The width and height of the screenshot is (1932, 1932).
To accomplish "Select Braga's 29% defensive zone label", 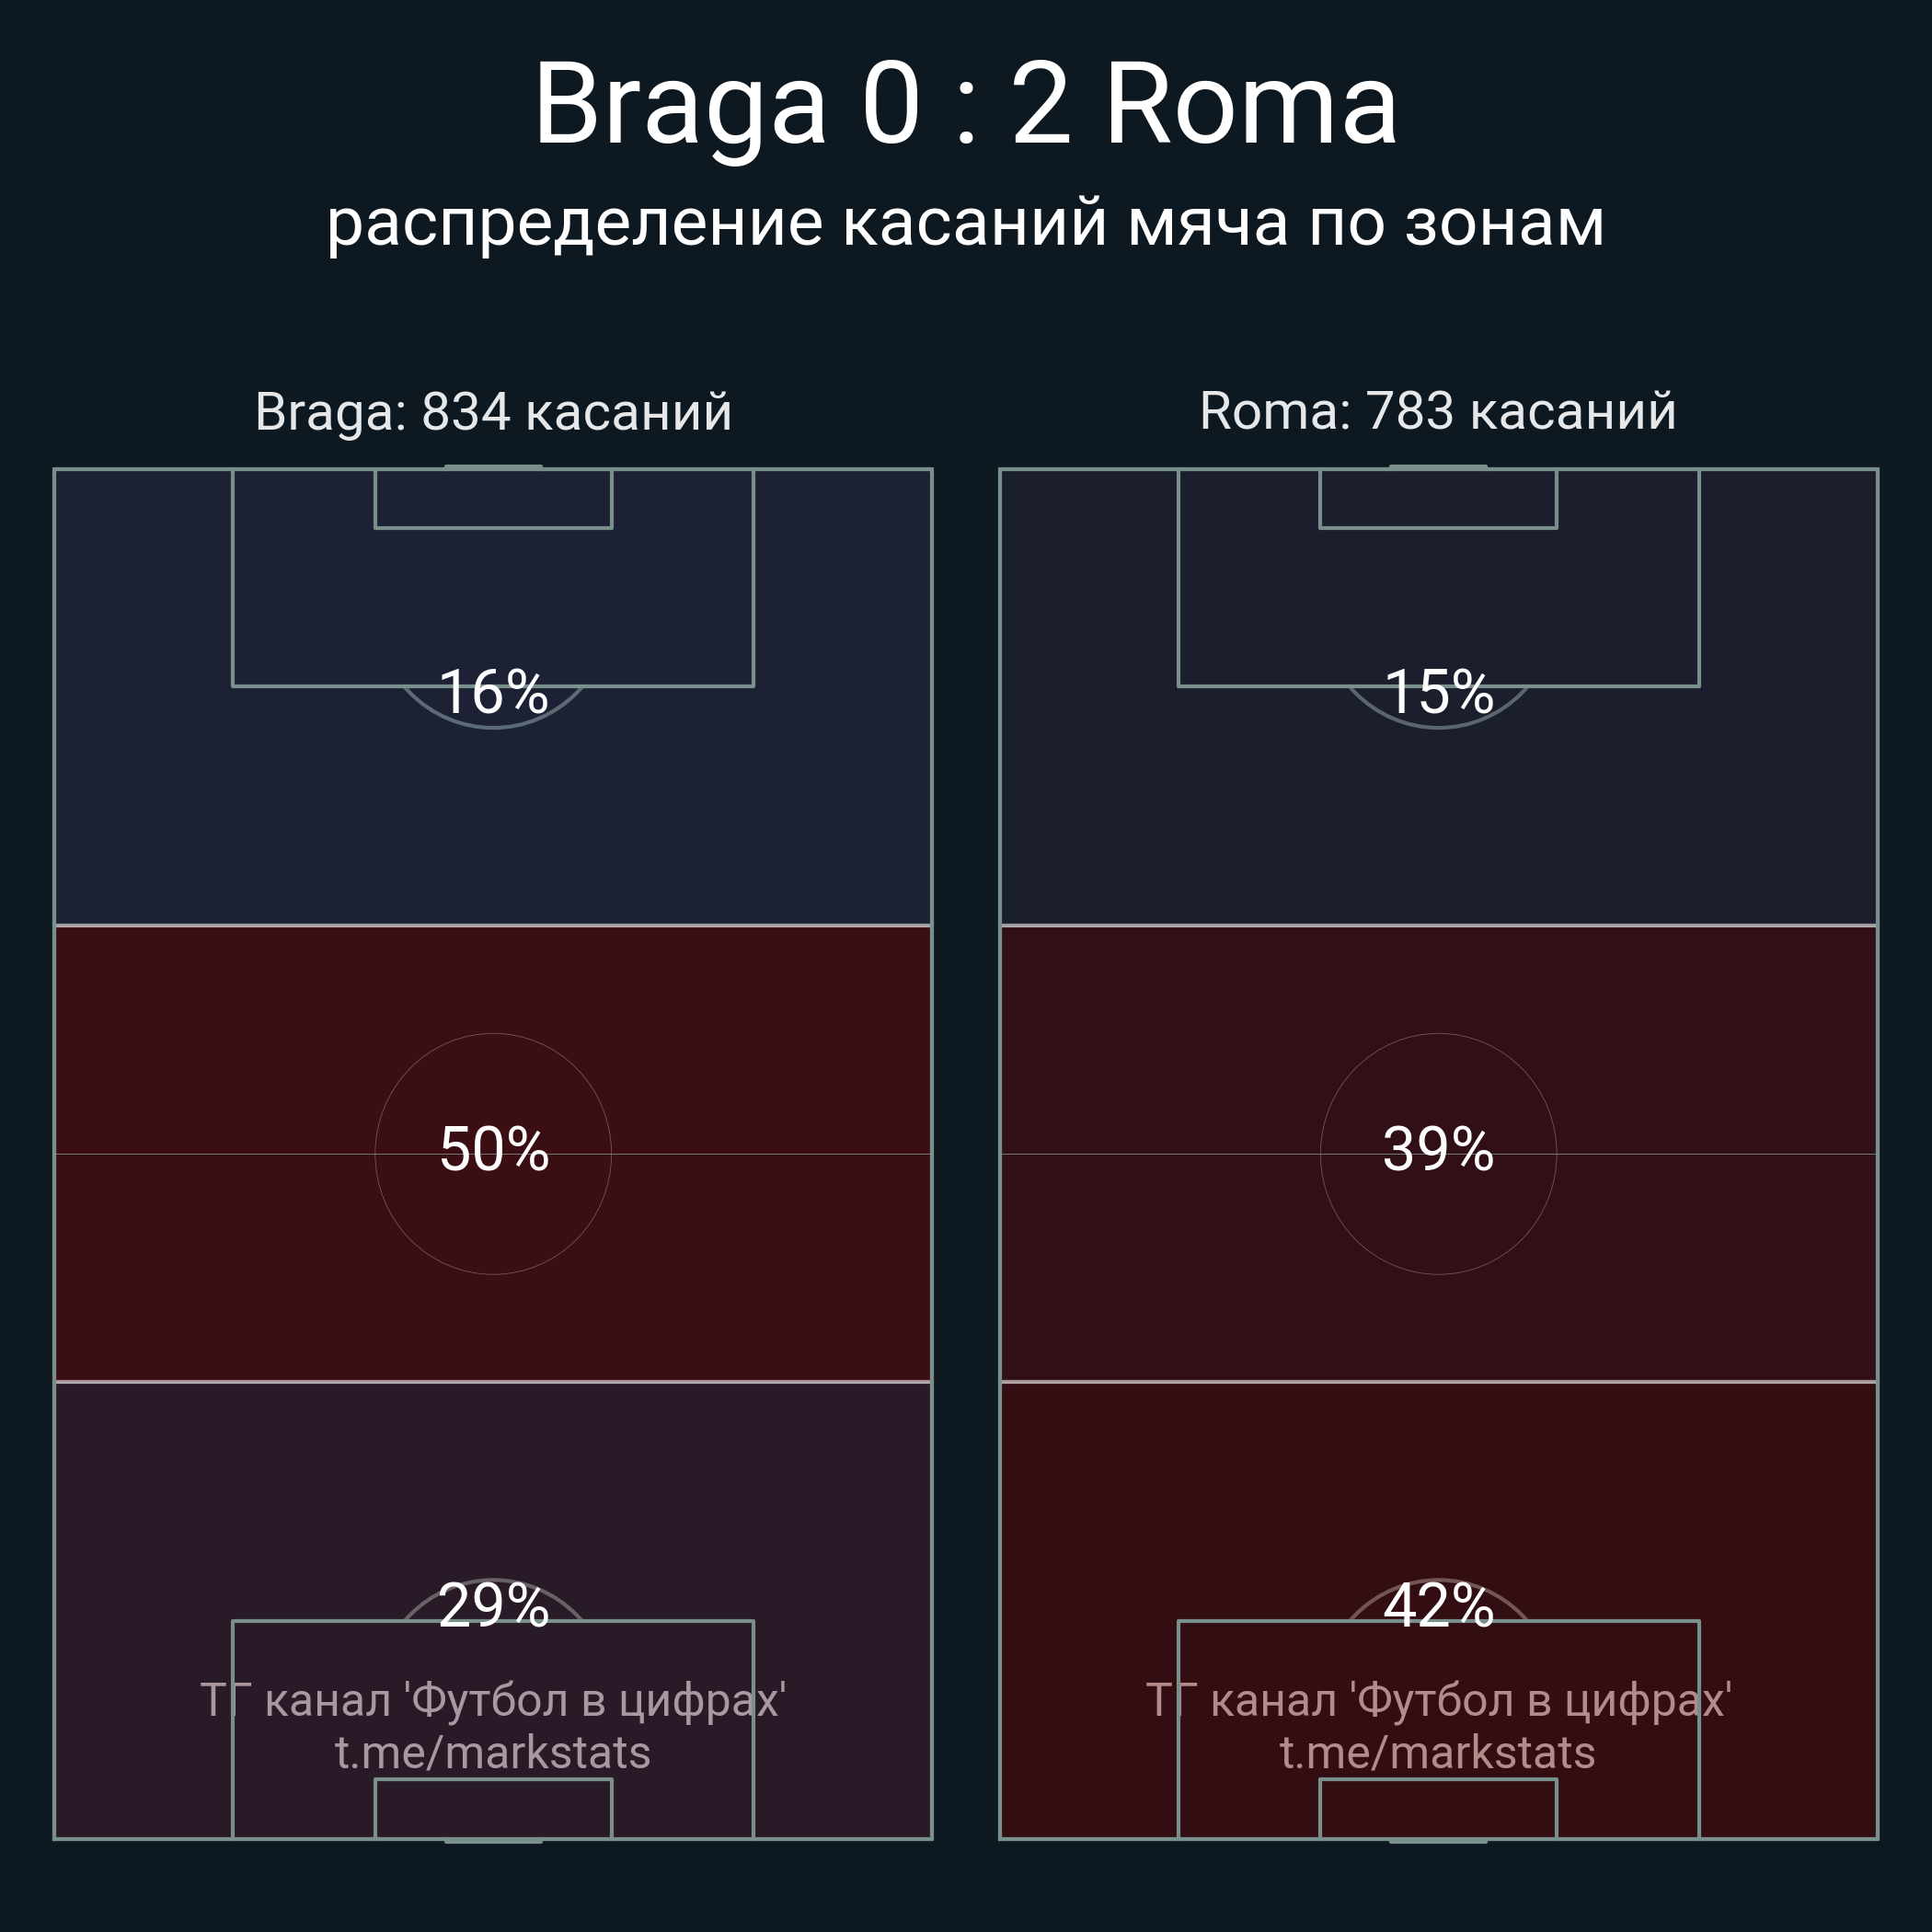I will [493, 1607].
